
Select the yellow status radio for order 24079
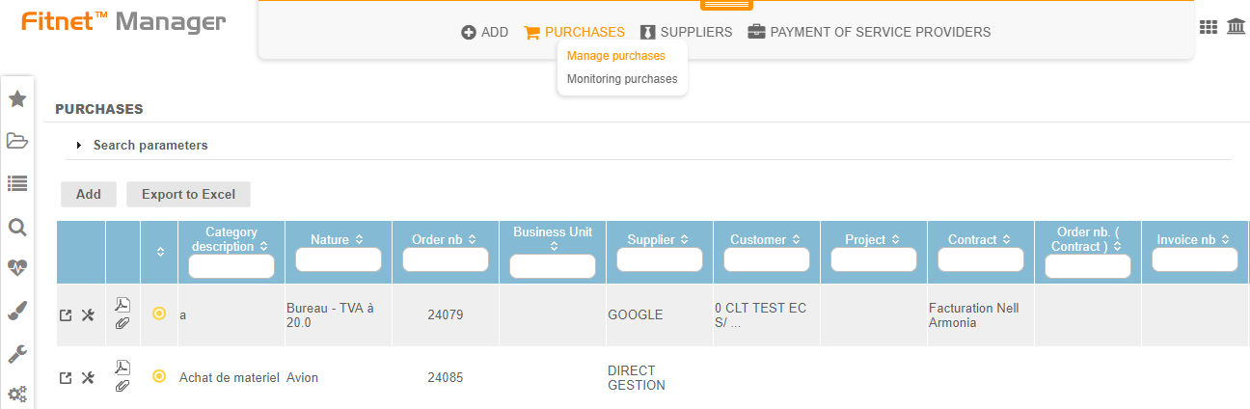click(x=159, y=314)
